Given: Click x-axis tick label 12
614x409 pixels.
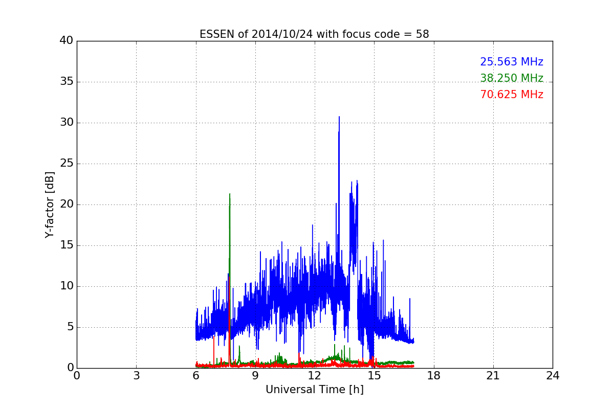Looking at the screenshot, I should 315,375.
